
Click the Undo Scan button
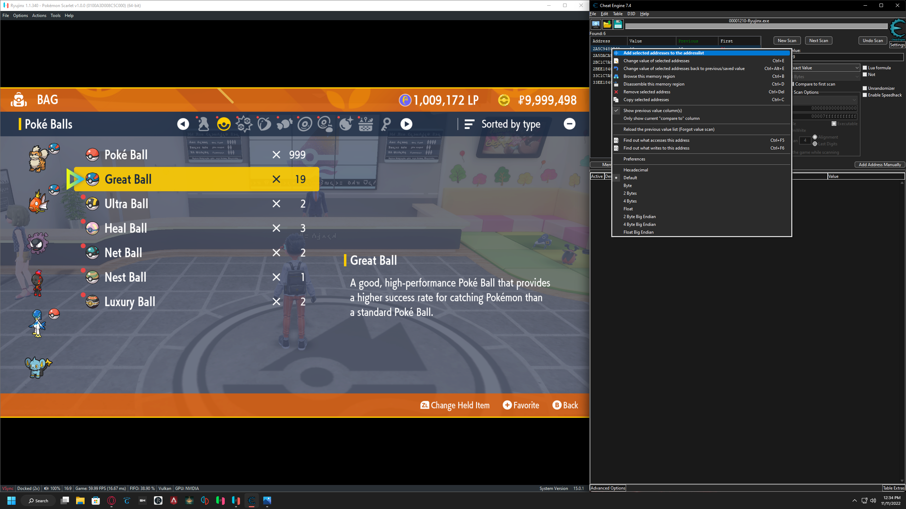873,41
